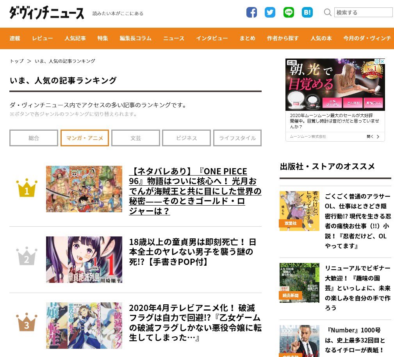Select the マンガ・アニメ ranking tab
Viewport: 394px width, 357px height.
click(x=85, y=138)
